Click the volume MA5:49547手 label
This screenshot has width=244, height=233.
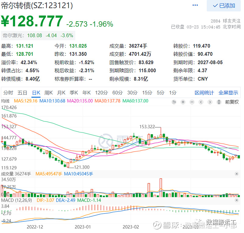[x=49, y=174]
